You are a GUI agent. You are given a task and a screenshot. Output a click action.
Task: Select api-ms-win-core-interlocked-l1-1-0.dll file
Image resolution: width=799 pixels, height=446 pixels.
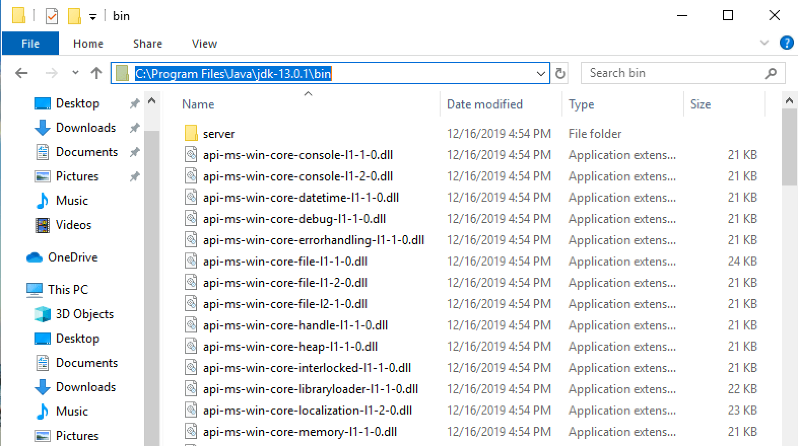tap(307, 368)
